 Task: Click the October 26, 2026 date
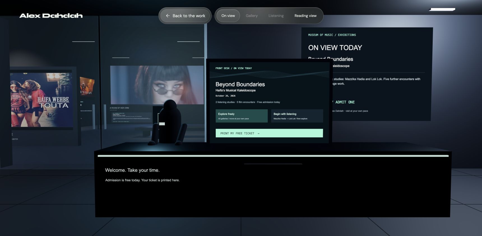tap(226, 96)
